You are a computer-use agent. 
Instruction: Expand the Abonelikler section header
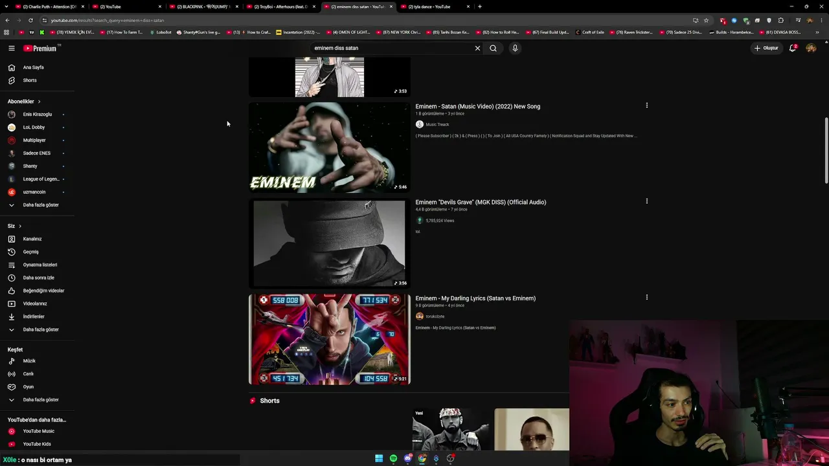[24, 102]
